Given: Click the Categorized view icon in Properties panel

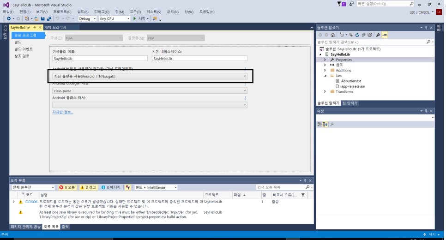Looking at the screenshot, I should coord(319,124).
